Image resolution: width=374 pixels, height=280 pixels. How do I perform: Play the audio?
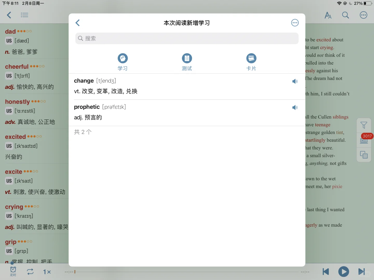[344, 272]
